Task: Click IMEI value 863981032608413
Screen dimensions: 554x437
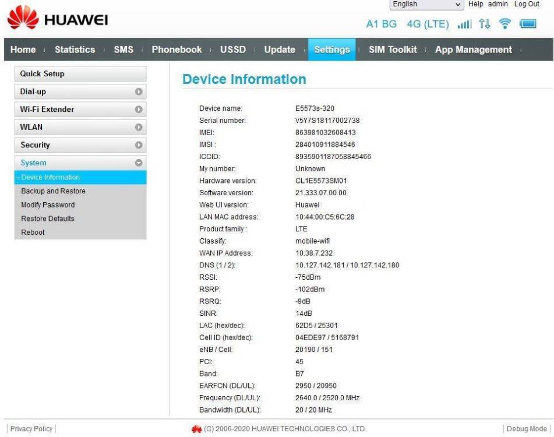Action: (x=326, y=132)
